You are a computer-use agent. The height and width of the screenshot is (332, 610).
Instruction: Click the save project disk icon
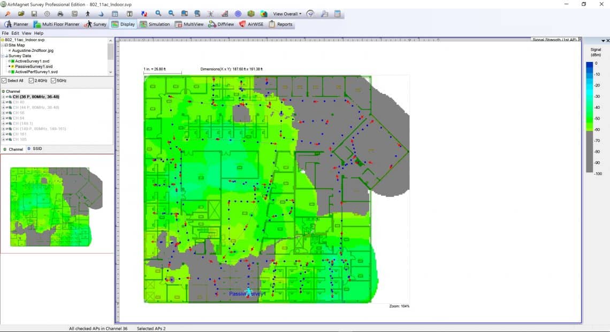pyautogui.click(x=34, y=13)
